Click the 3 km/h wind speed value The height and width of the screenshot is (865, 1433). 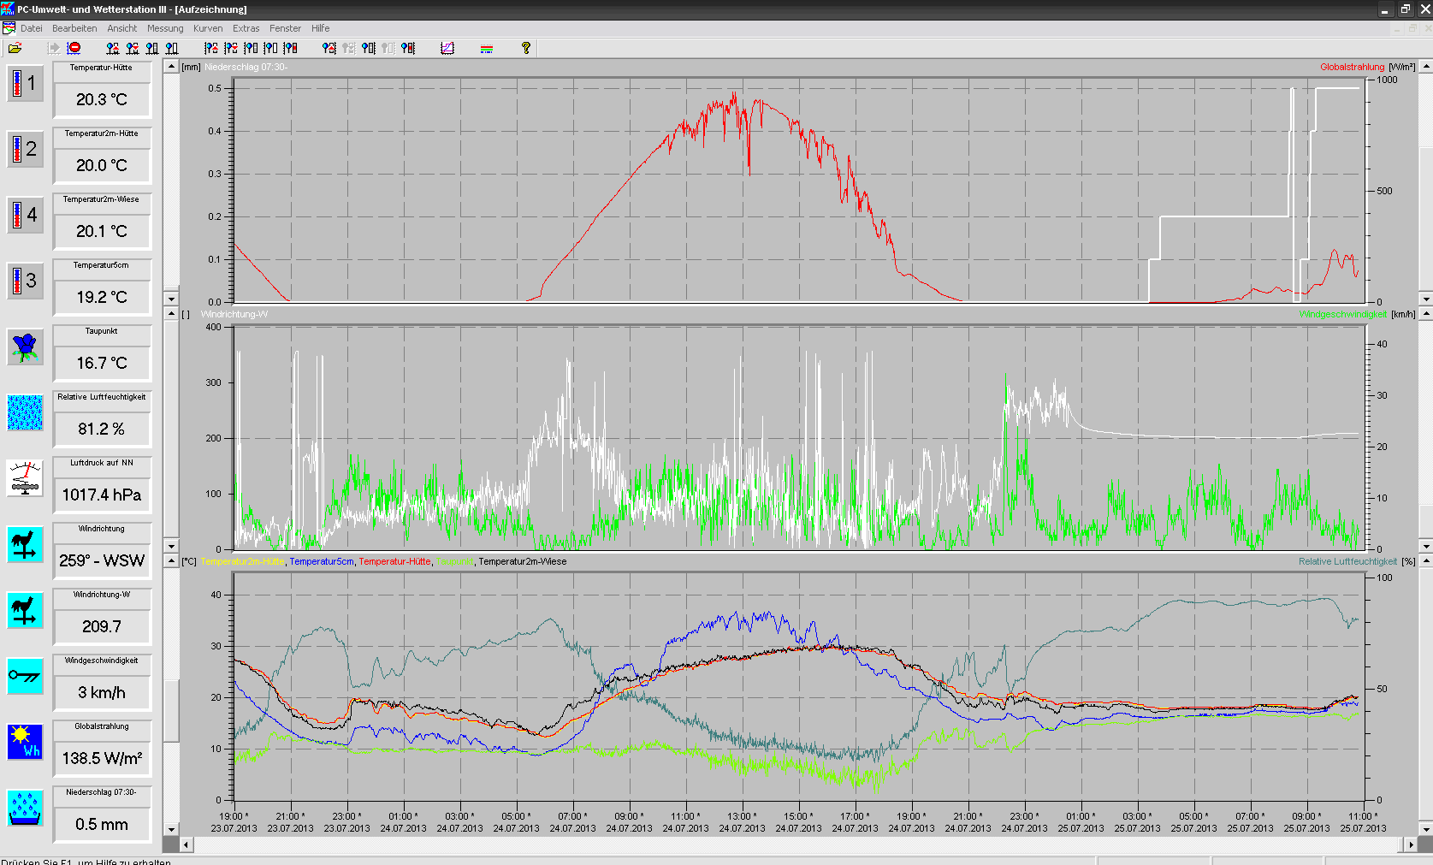coord(102,693)
